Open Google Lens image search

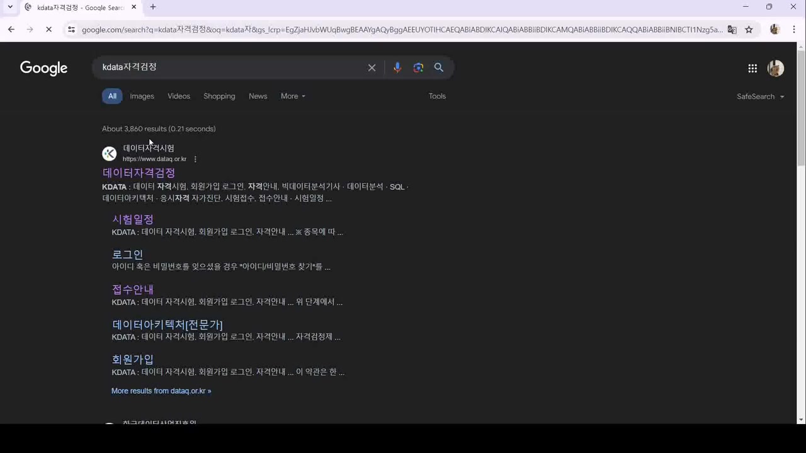(418, 67)
